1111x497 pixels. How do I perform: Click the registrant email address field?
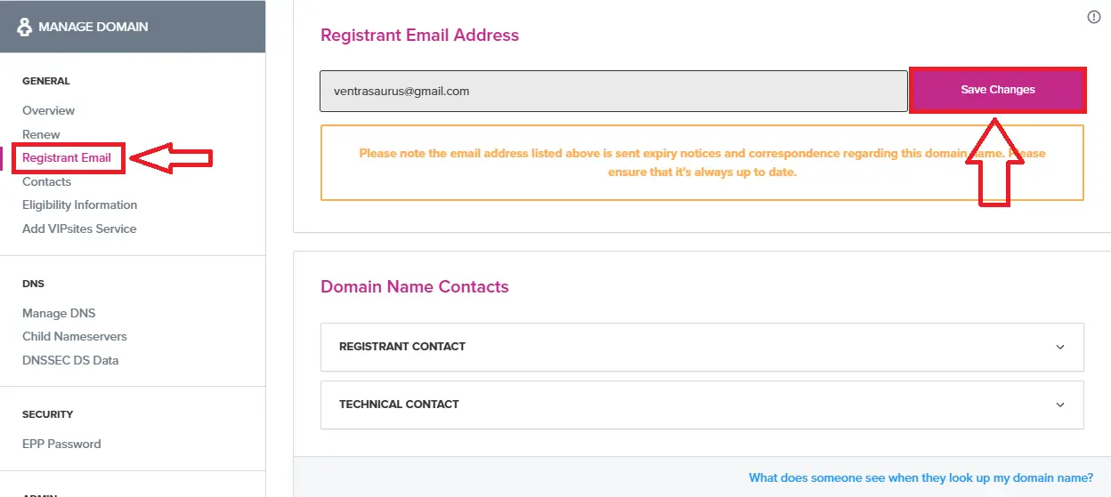(612, 91)
